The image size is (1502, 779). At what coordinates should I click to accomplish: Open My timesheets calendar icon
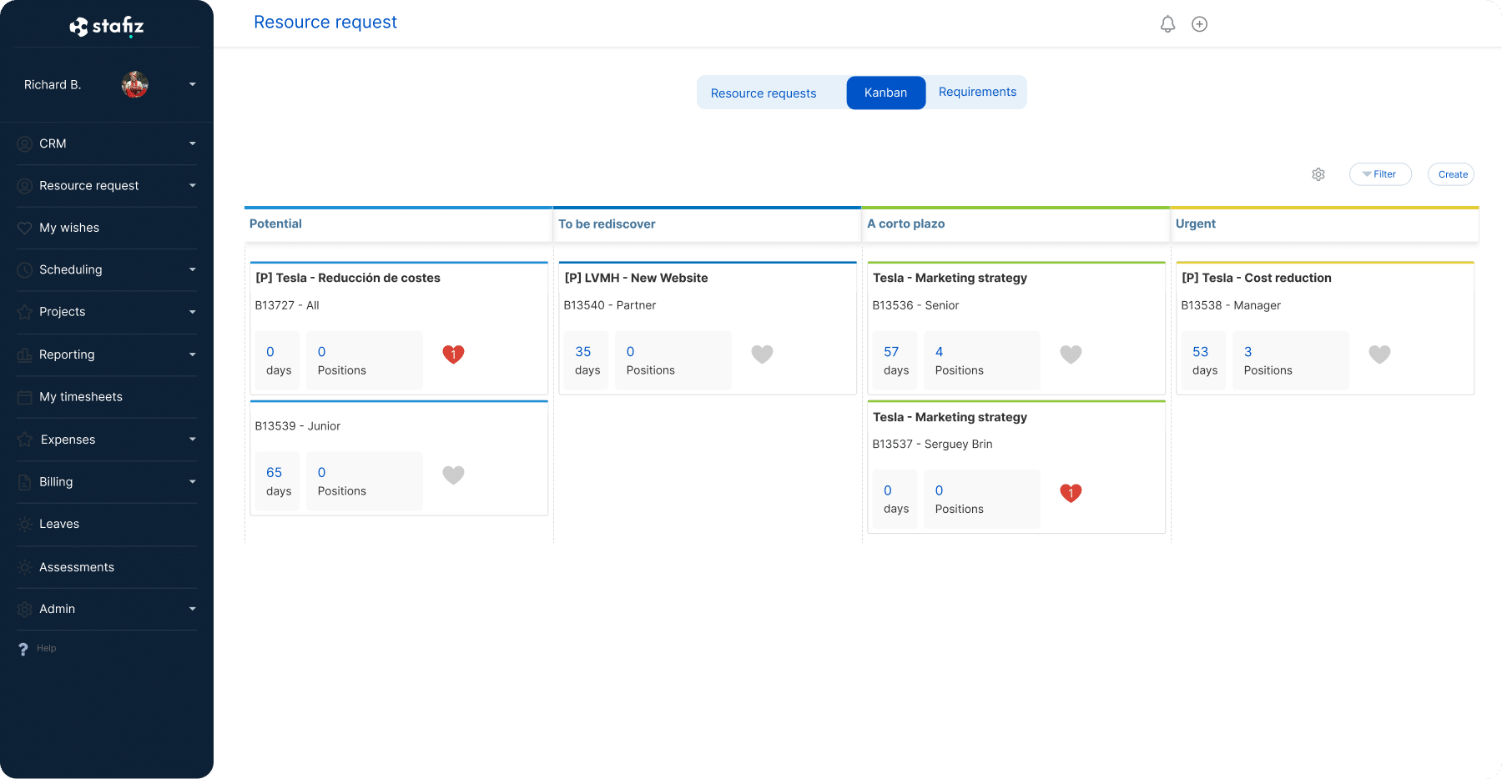25,398
